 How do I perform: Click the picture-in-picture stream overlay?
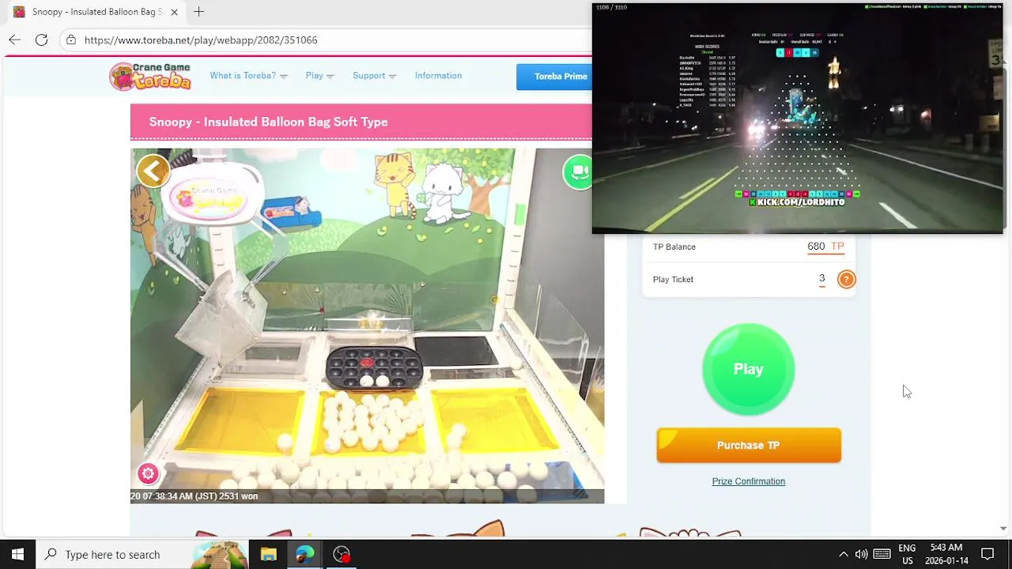(797, 119)
